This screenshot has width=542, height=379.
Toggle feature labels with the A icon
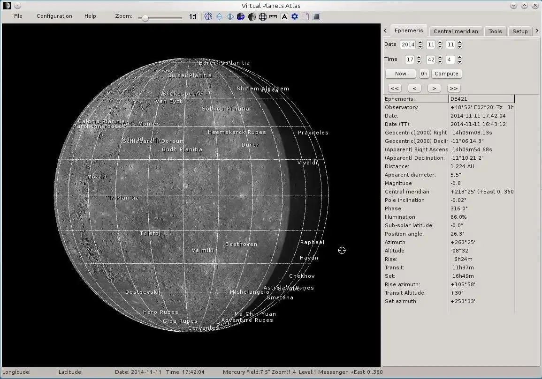(284, 16)
